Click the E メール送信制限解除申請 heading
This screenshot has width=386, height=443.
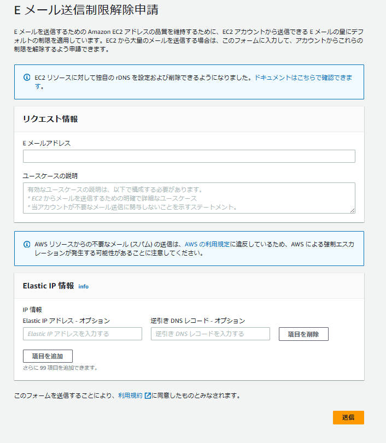(86, 10)
